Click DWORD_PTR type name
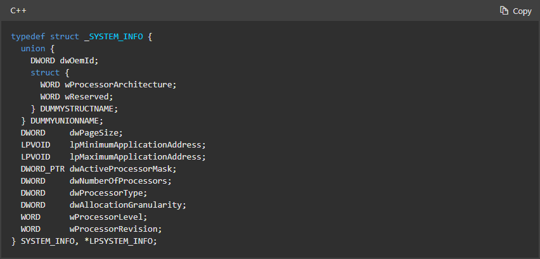Screen dimensions: 540x259 pos(42,169)
